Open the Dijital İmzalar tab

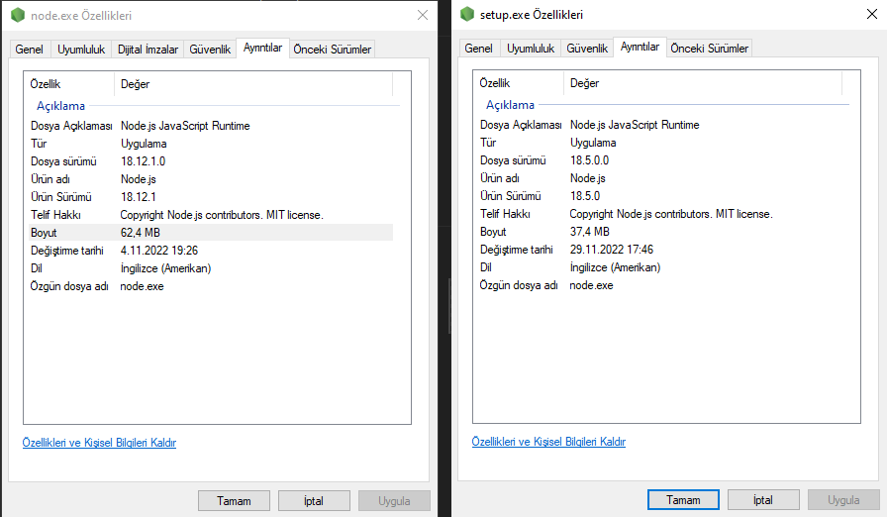[148, 49]
